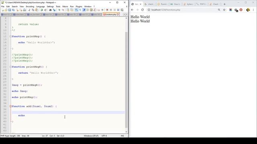The image size is (257, 144).
Task: Zoom out using the Notepad++ toolbar
Action: tap(63, 10)
